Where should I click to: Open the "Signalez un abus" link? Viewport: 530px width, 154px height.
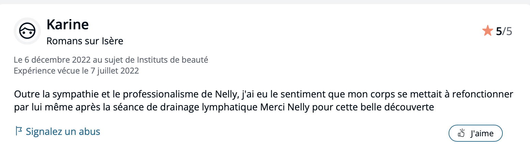click(63, 132)
